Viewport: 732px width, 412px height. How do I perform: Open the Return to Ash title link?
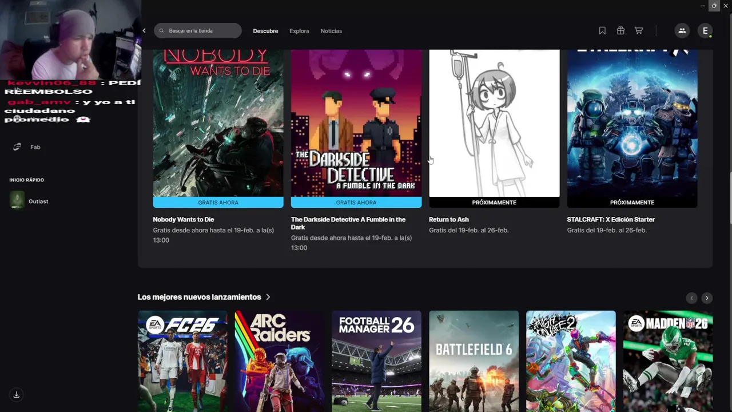click(x=449, y=219)
